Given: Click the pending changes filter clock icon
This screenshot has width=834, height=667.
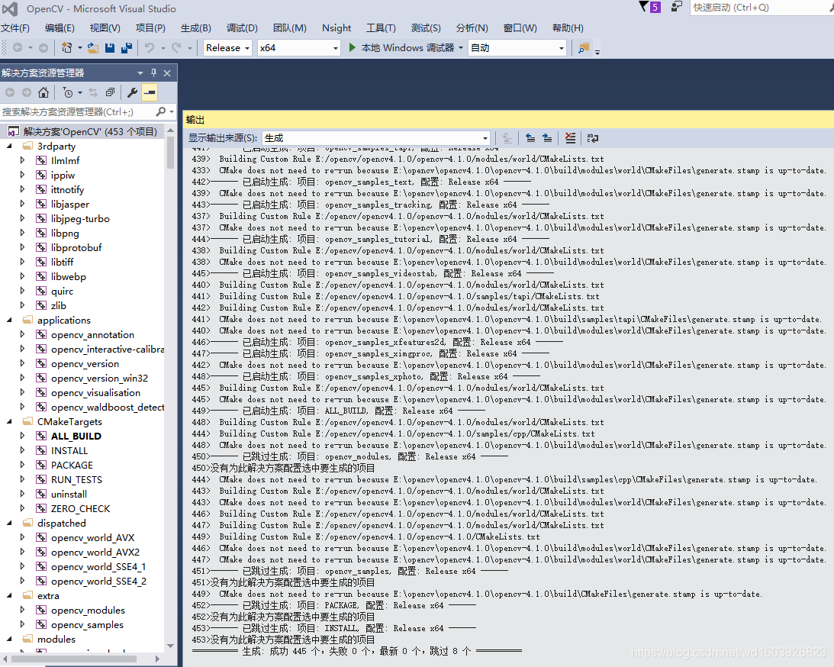Looking at the screenshot, I should point(68,92).
